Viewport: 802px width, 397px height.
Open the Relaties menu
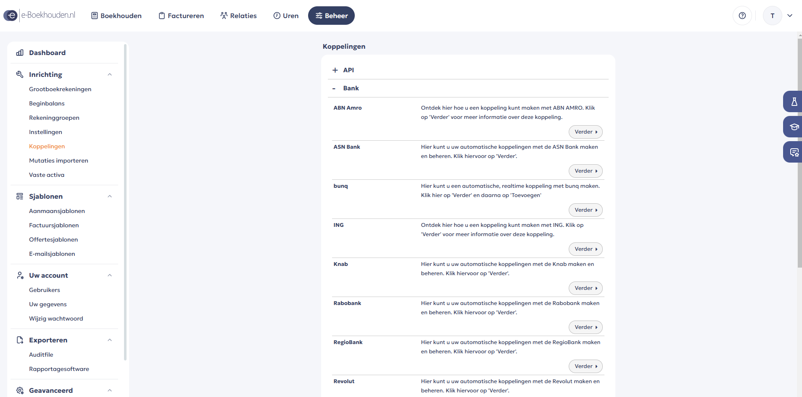[238, 16]
